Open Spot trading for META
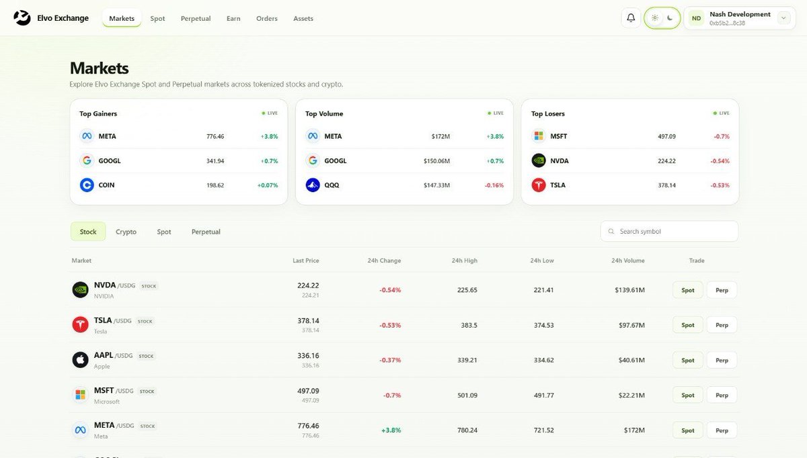Screen dimensions: 807x458 [x=688, y=430]
